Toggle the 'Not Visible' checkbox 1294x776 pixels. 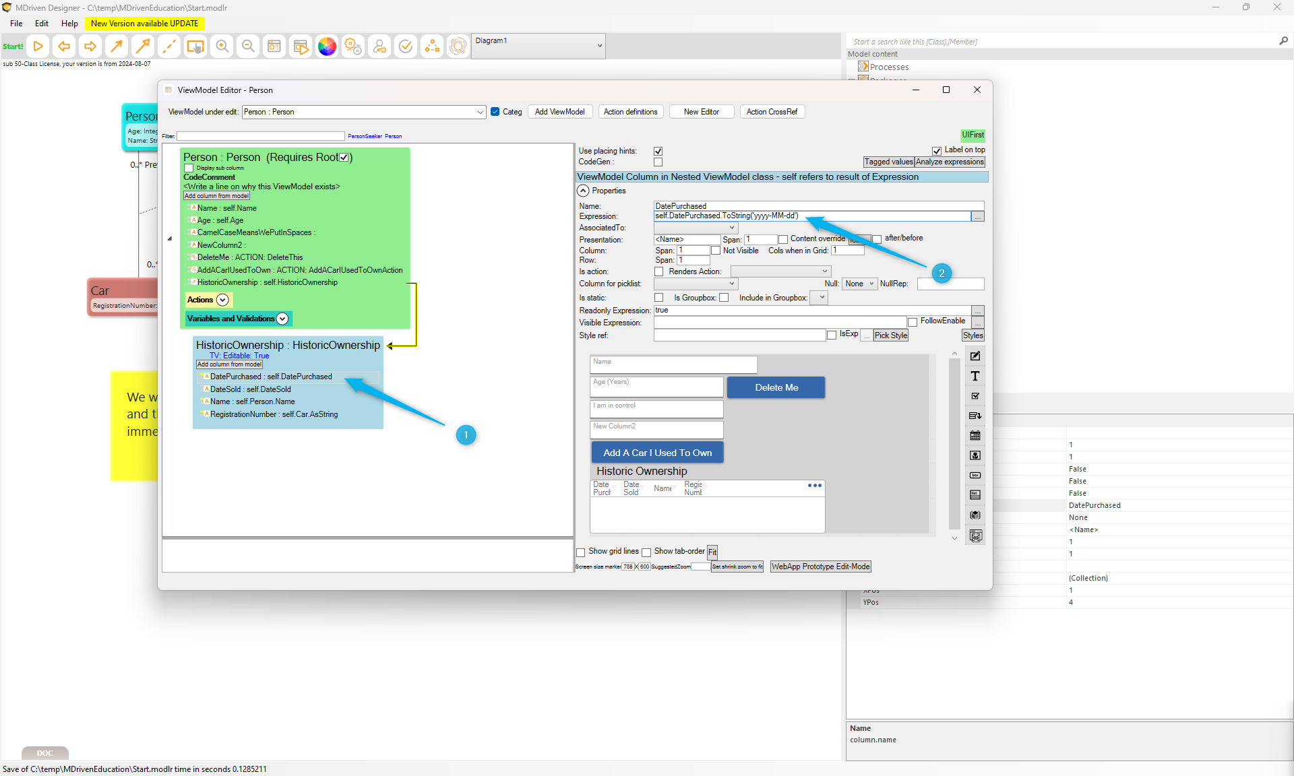coord(716,251)
